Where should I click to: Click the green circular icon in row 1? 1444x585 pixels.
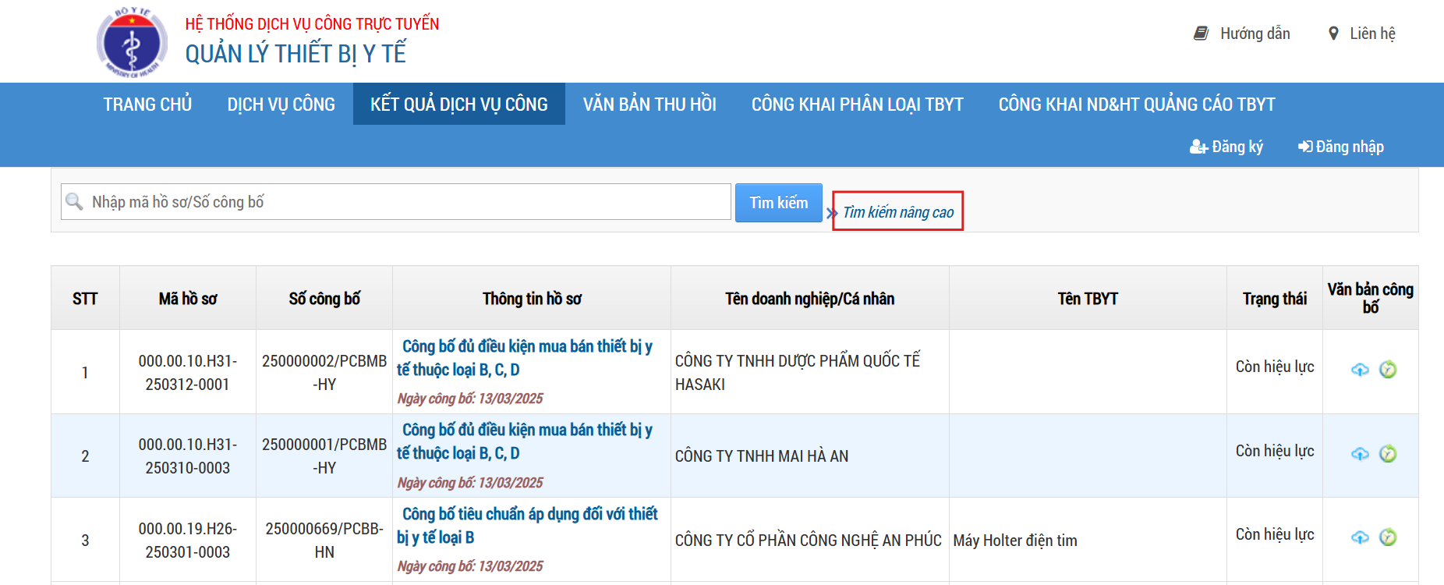click(1388, 370)
